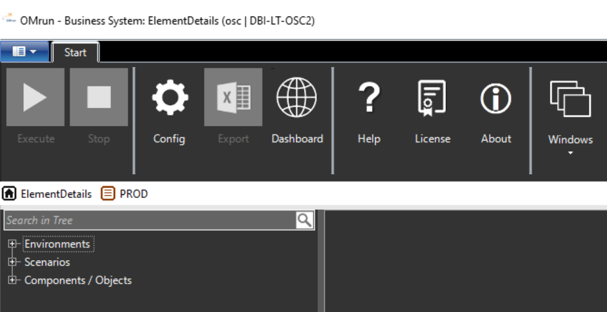Expand the Scenarios tree node

pyautogui.click(x=12, y=262)
